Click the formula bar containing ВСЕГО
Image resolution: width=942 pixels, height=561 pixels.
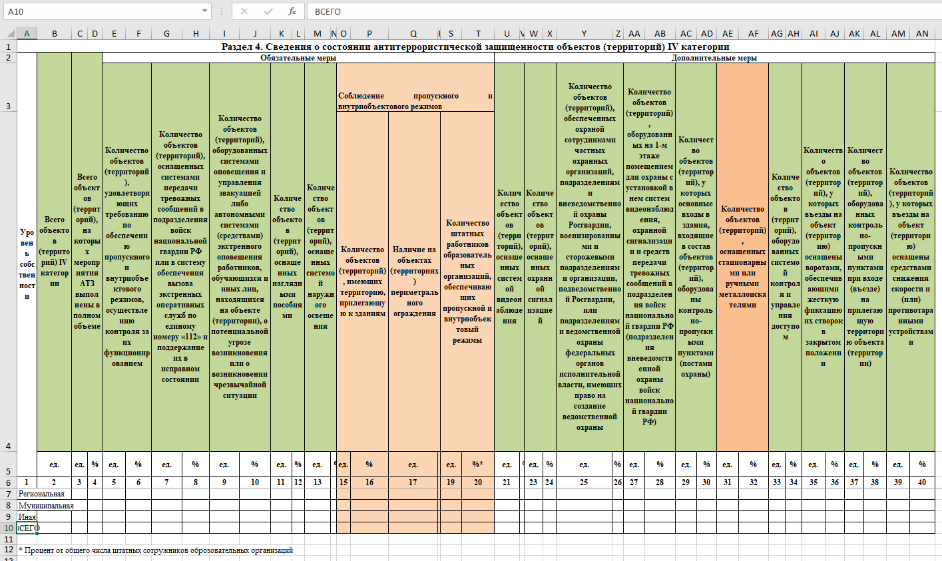[599, 11]
